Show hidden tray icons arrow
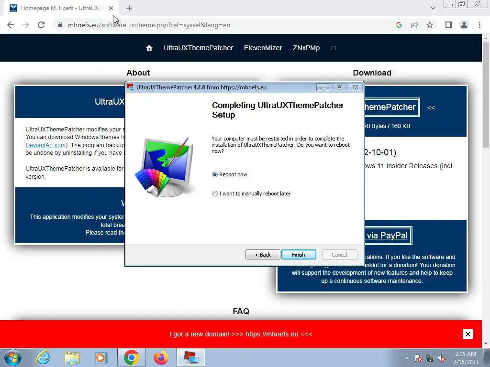The height and width of the screenshot is (367, 490). (x=407, y=358)
